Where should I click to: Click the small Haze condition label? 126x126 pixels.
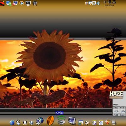pyautogui.click(x=116, y=105)
